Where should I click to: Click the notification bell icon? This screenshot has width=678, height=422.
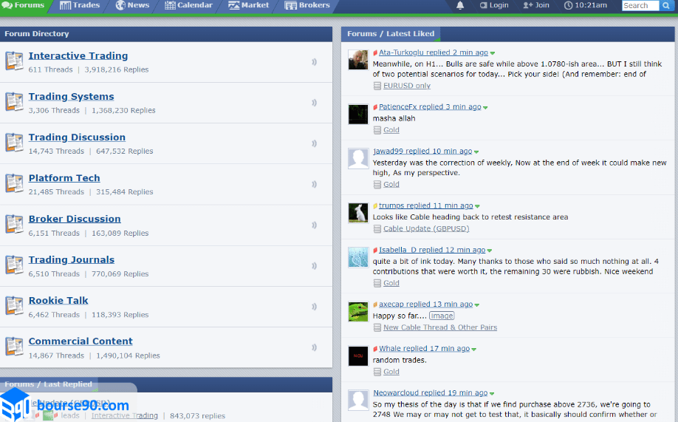[x=460, y=5]
